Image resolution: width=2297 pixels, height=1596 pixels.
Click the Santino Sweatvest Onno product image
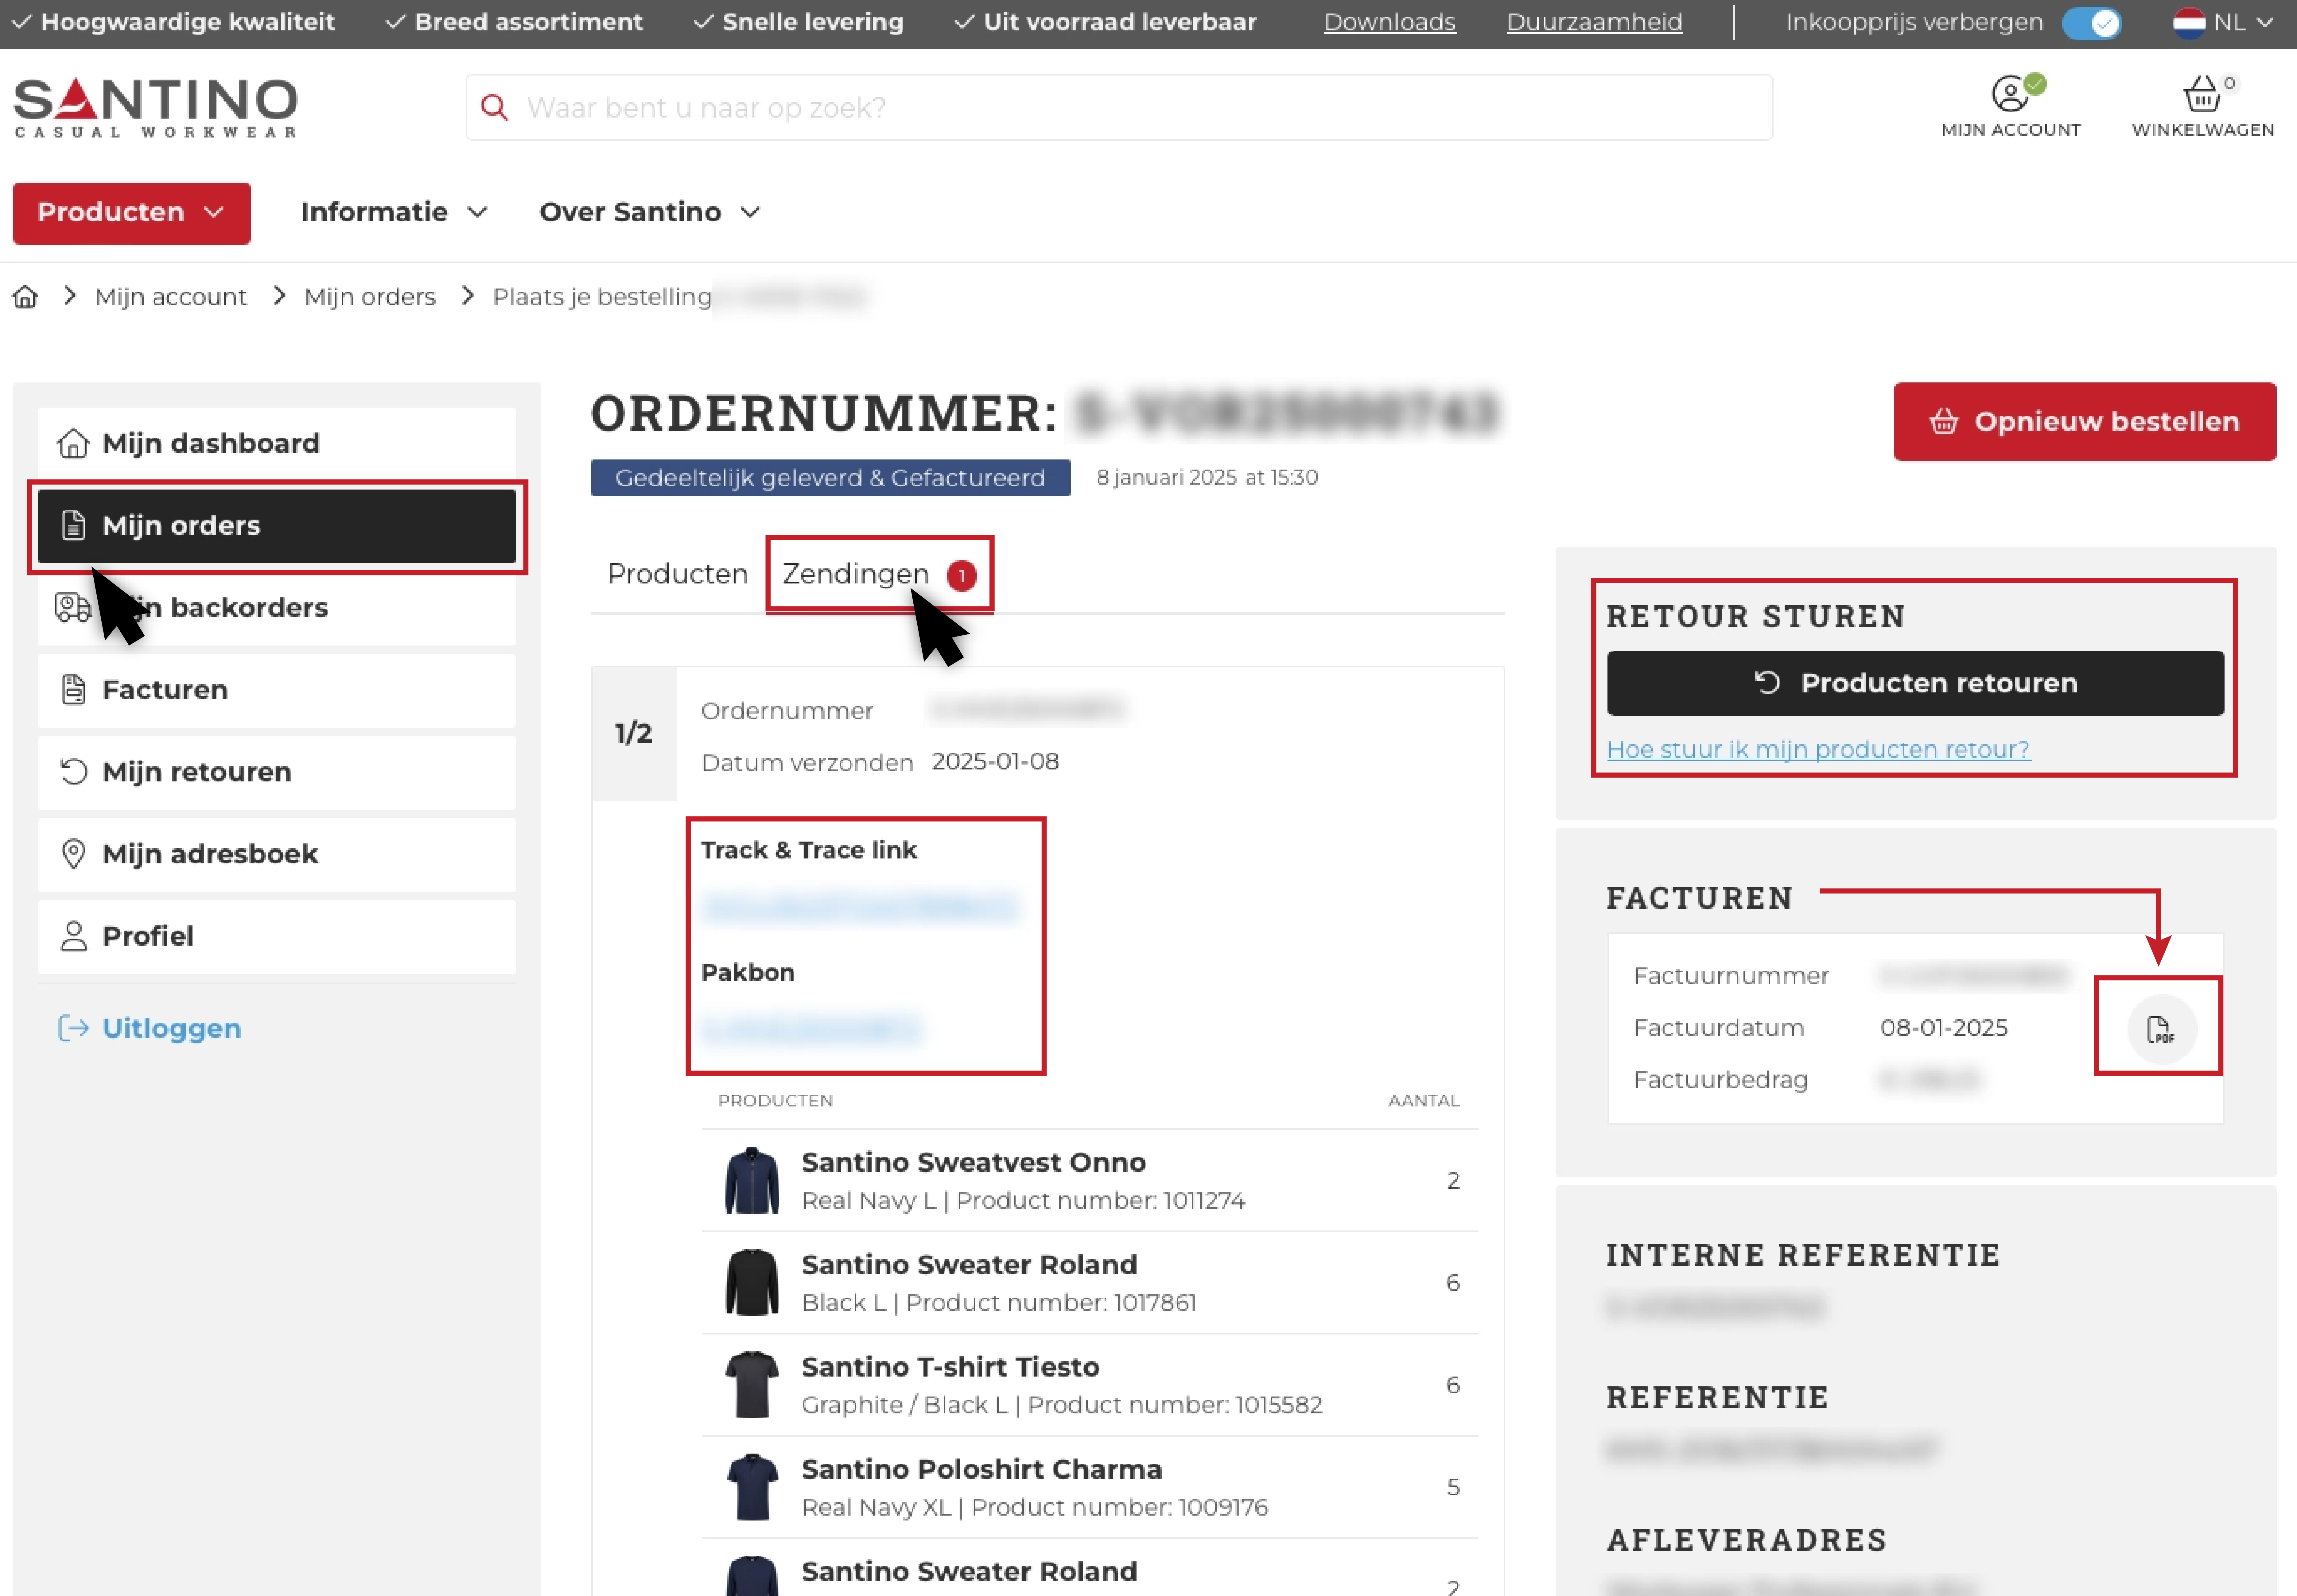coord(752,1180)
